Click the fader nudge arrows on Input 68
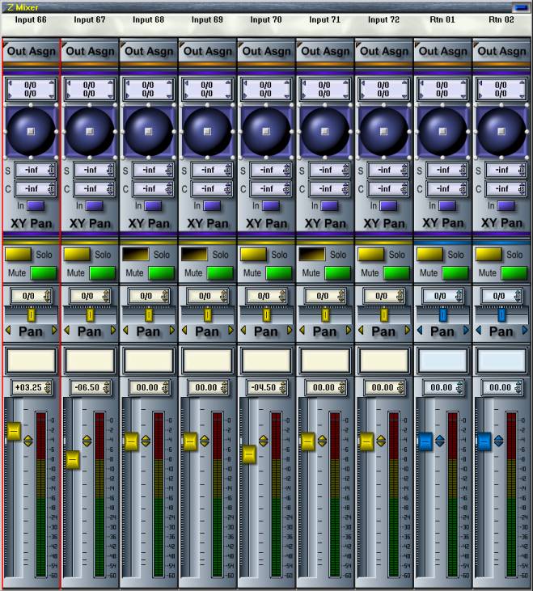 pos(146,441)
